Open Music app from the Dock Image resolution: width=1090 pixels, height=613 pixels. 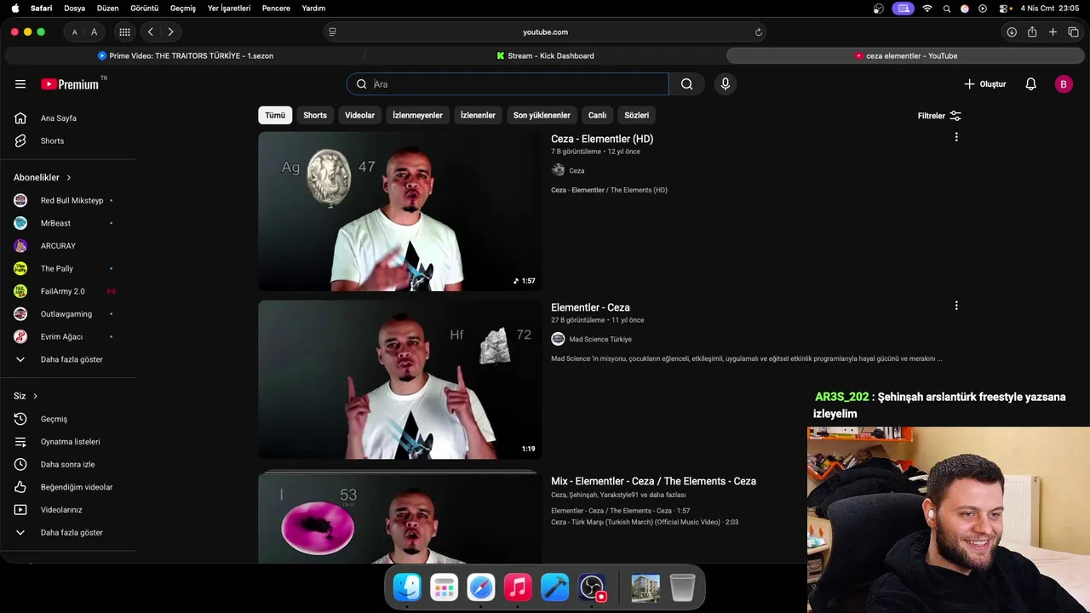[518, 587]
